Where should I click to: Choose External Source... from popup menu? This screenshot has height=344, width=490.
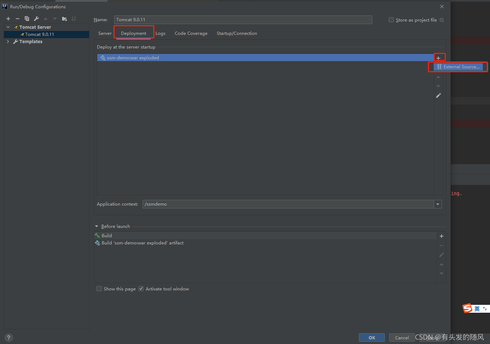[458, 67]
